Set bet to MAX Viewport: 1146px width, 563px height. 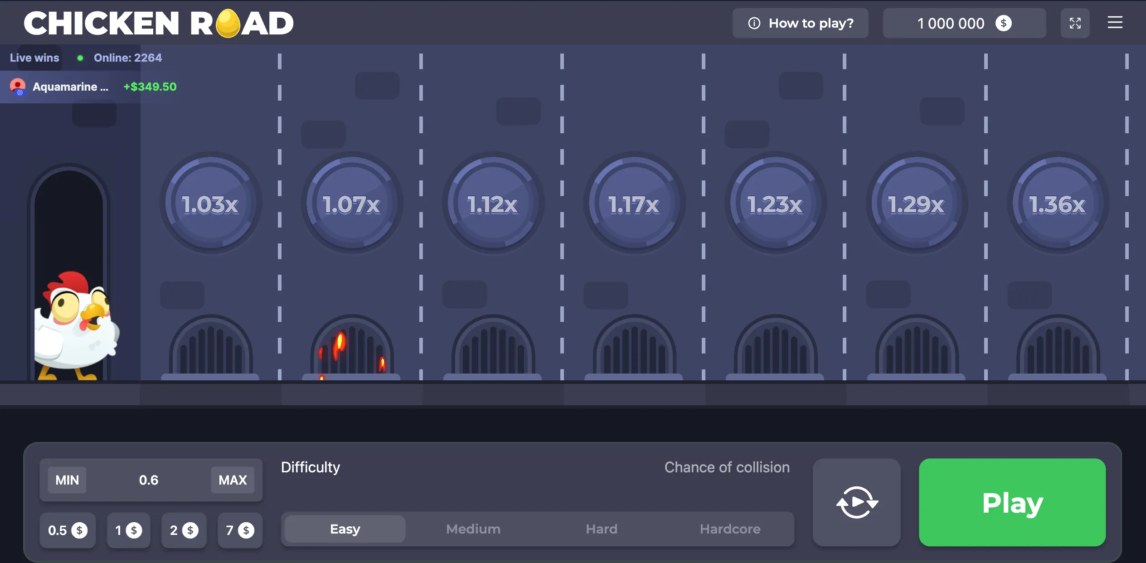[x=233, y=480]
